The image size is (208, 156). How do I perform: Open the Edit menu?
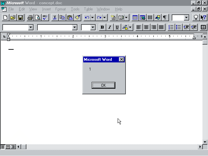(22, 9)
